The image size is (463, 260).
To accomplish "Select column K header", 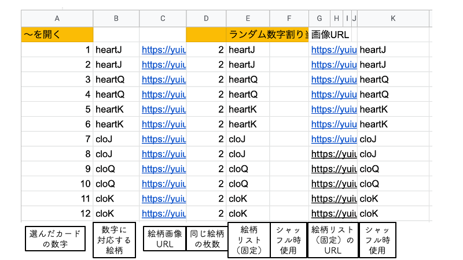I will tap(393, 18).
